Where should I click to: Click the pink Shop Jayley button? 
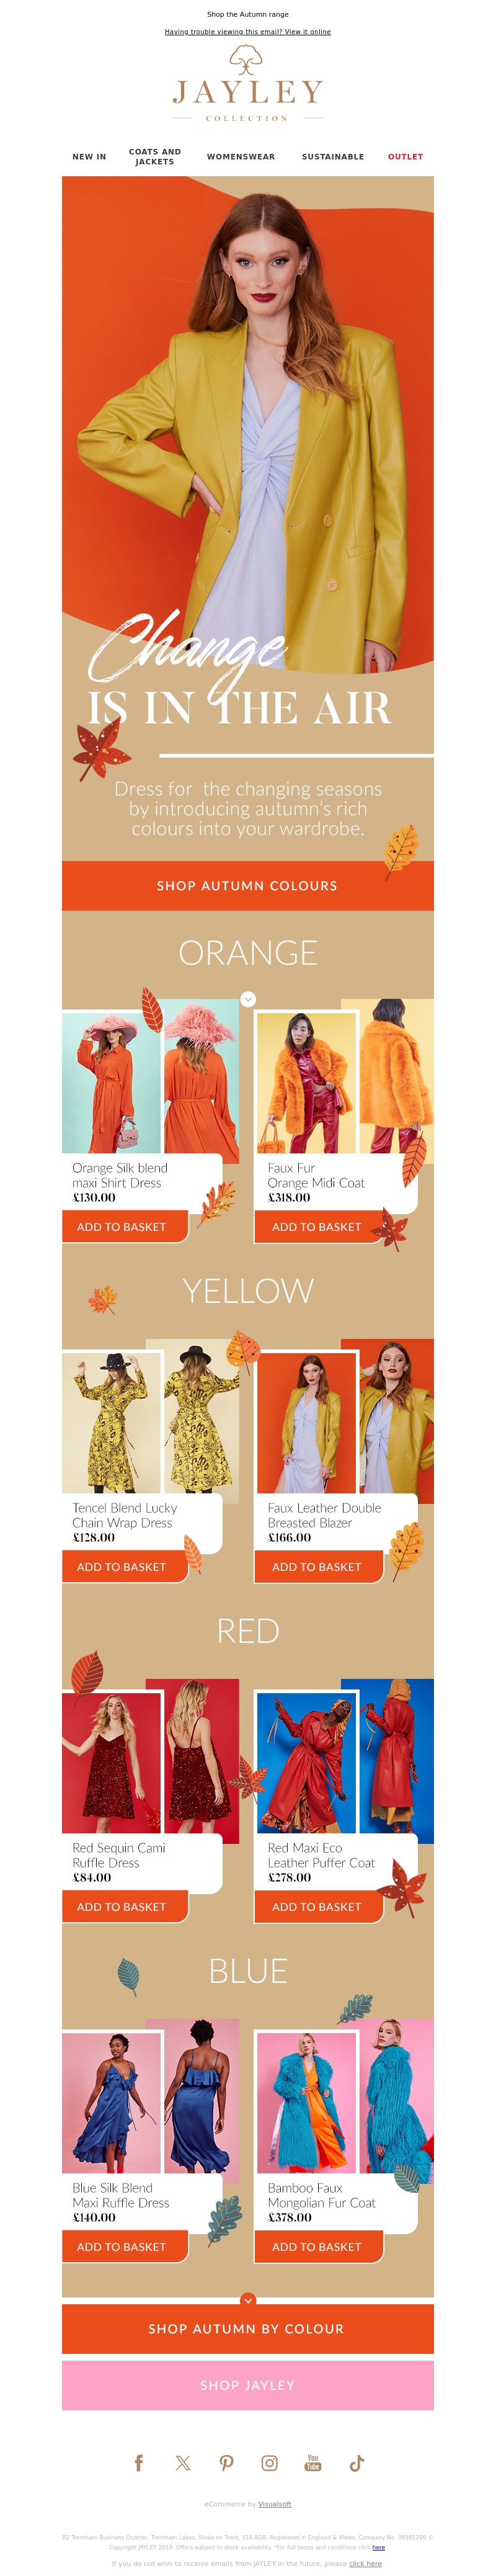click(248, 2385)
